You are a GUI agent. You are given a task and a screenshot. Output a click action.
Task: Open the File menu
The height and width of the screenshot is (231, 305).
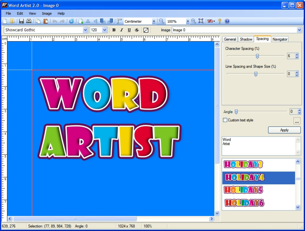click(8, 13)
